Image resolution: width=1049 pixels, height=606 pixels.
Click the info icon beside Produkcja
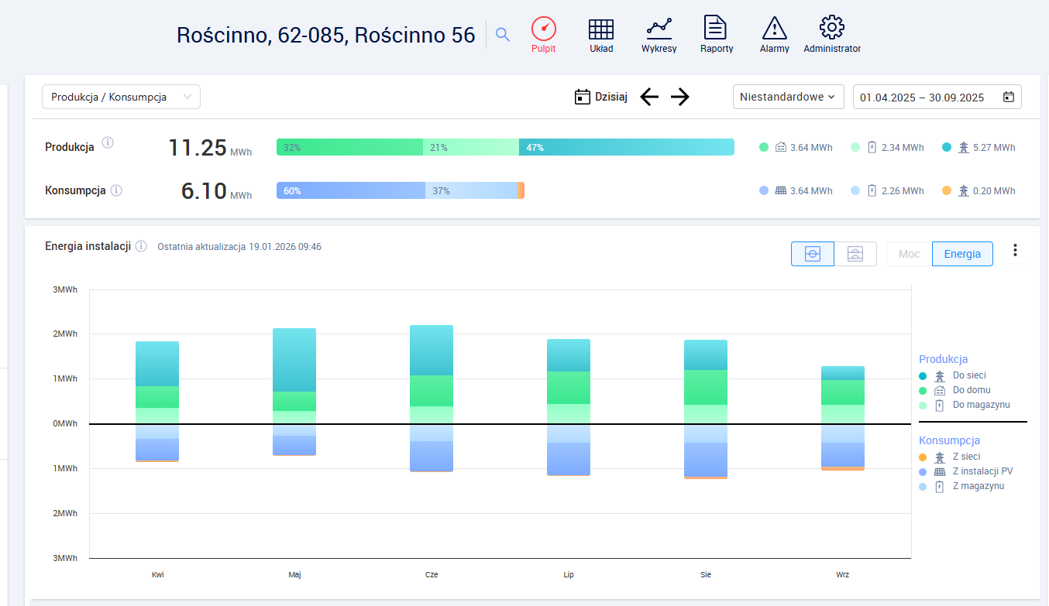pyautogui.click(x=108, y=142)
